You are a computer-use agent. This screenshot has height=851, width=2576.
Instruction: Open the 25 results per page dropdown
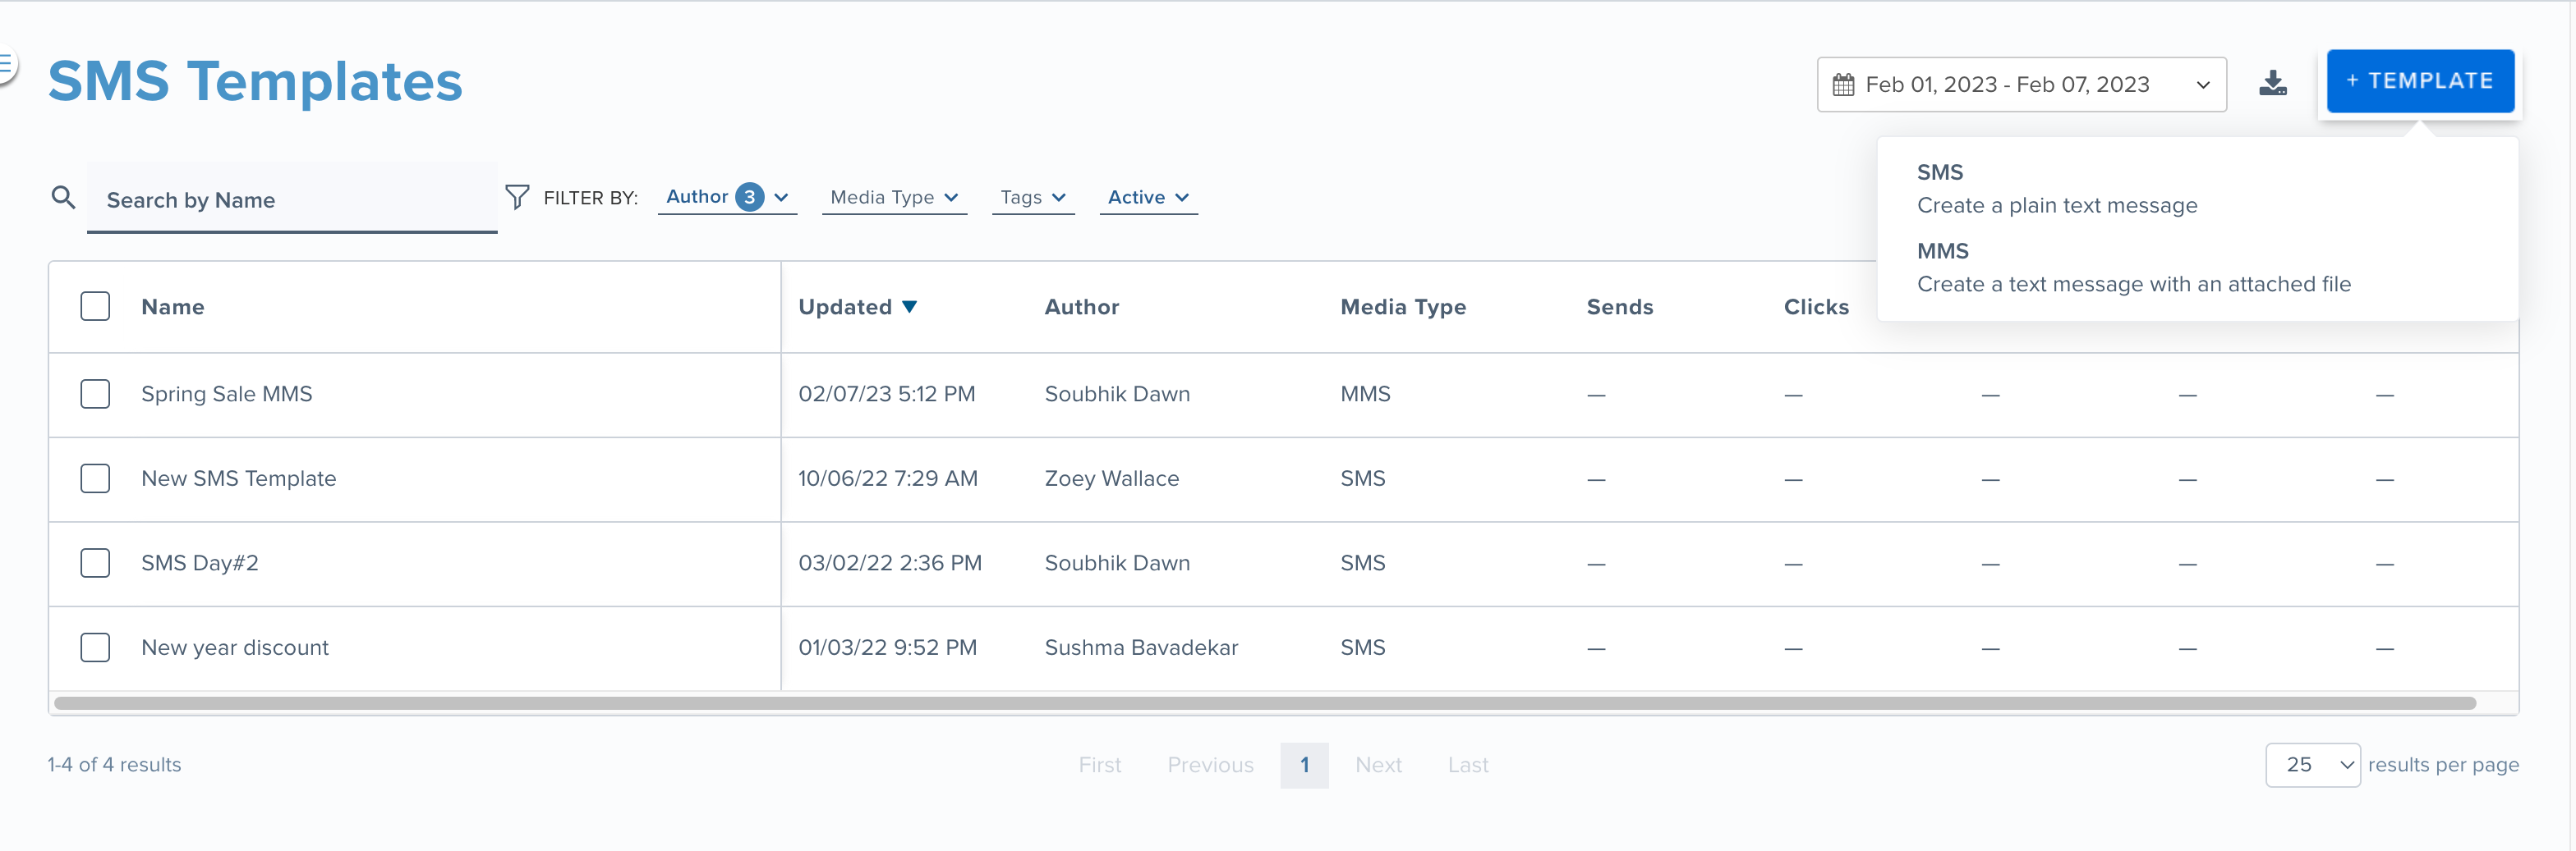(2312, 765)
